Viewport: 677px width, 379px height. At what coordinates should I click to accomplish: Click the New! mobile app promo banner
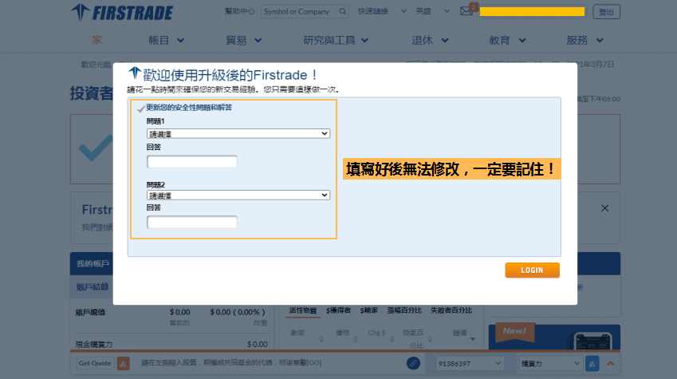click(554, 337)
